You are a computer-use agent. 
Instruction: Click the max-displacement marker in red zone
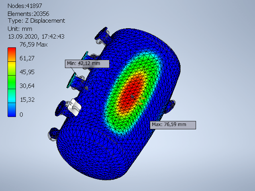(133, 97)
